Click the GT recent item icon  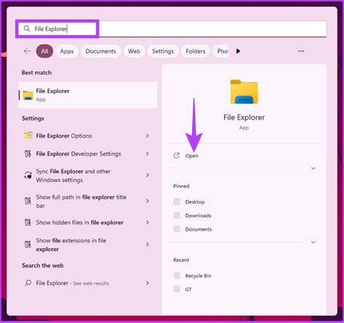[177, 289]
